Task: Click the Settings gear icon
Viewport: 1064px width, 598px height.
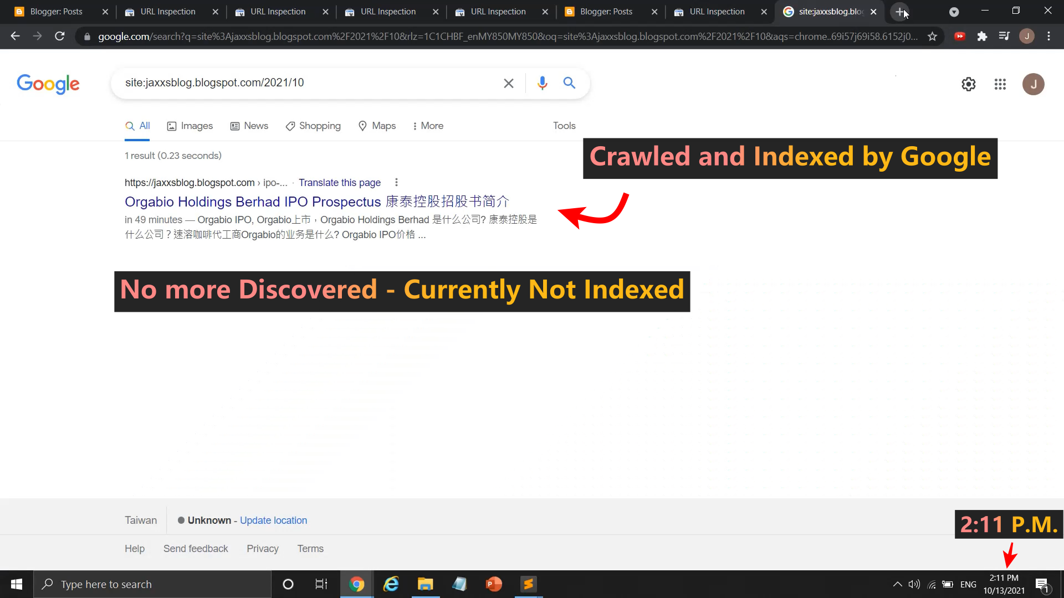Action: 968,83
